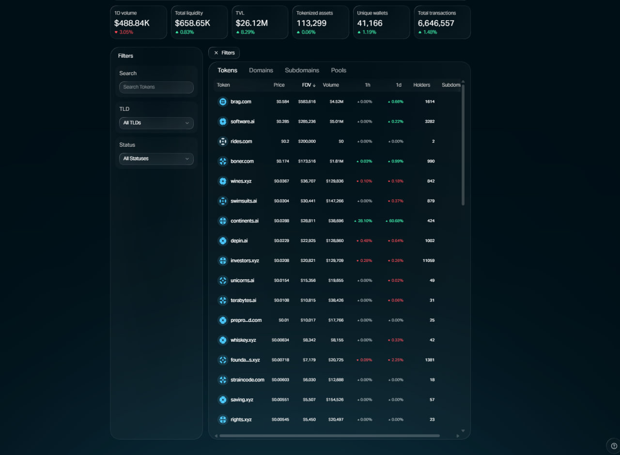The image size is (620, 455).
Task: Click the whiskey.xyz token icon
Action: (223, 340)
